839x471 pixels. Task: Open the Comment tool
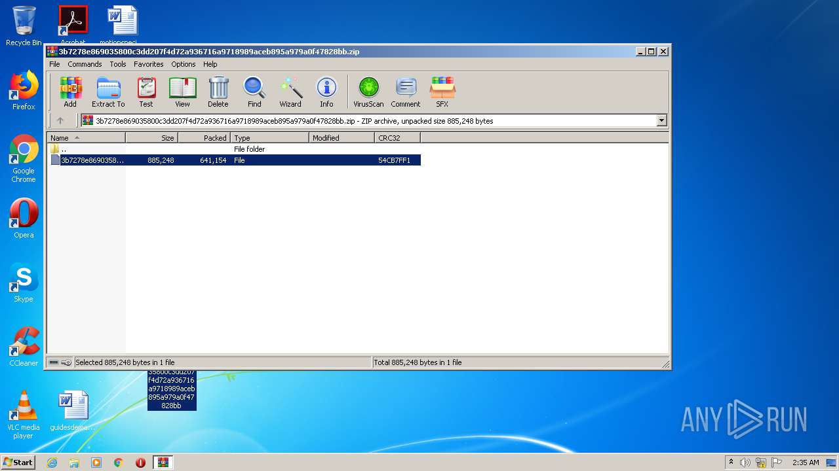(406, 92)
